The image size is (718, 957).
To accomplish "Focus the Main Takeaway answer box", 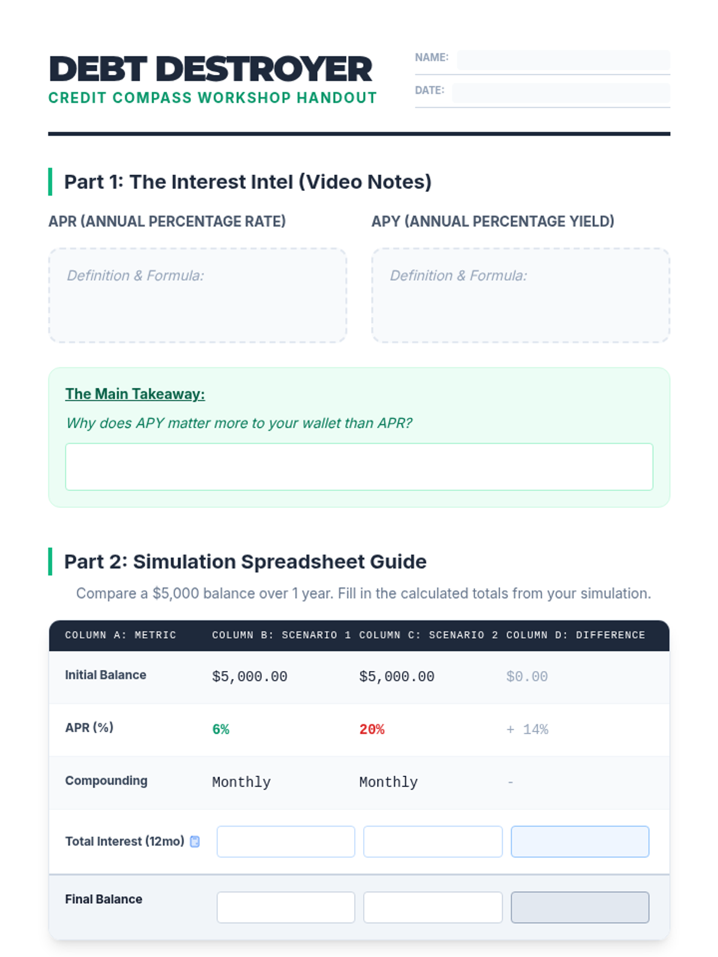I will [359, 467].
